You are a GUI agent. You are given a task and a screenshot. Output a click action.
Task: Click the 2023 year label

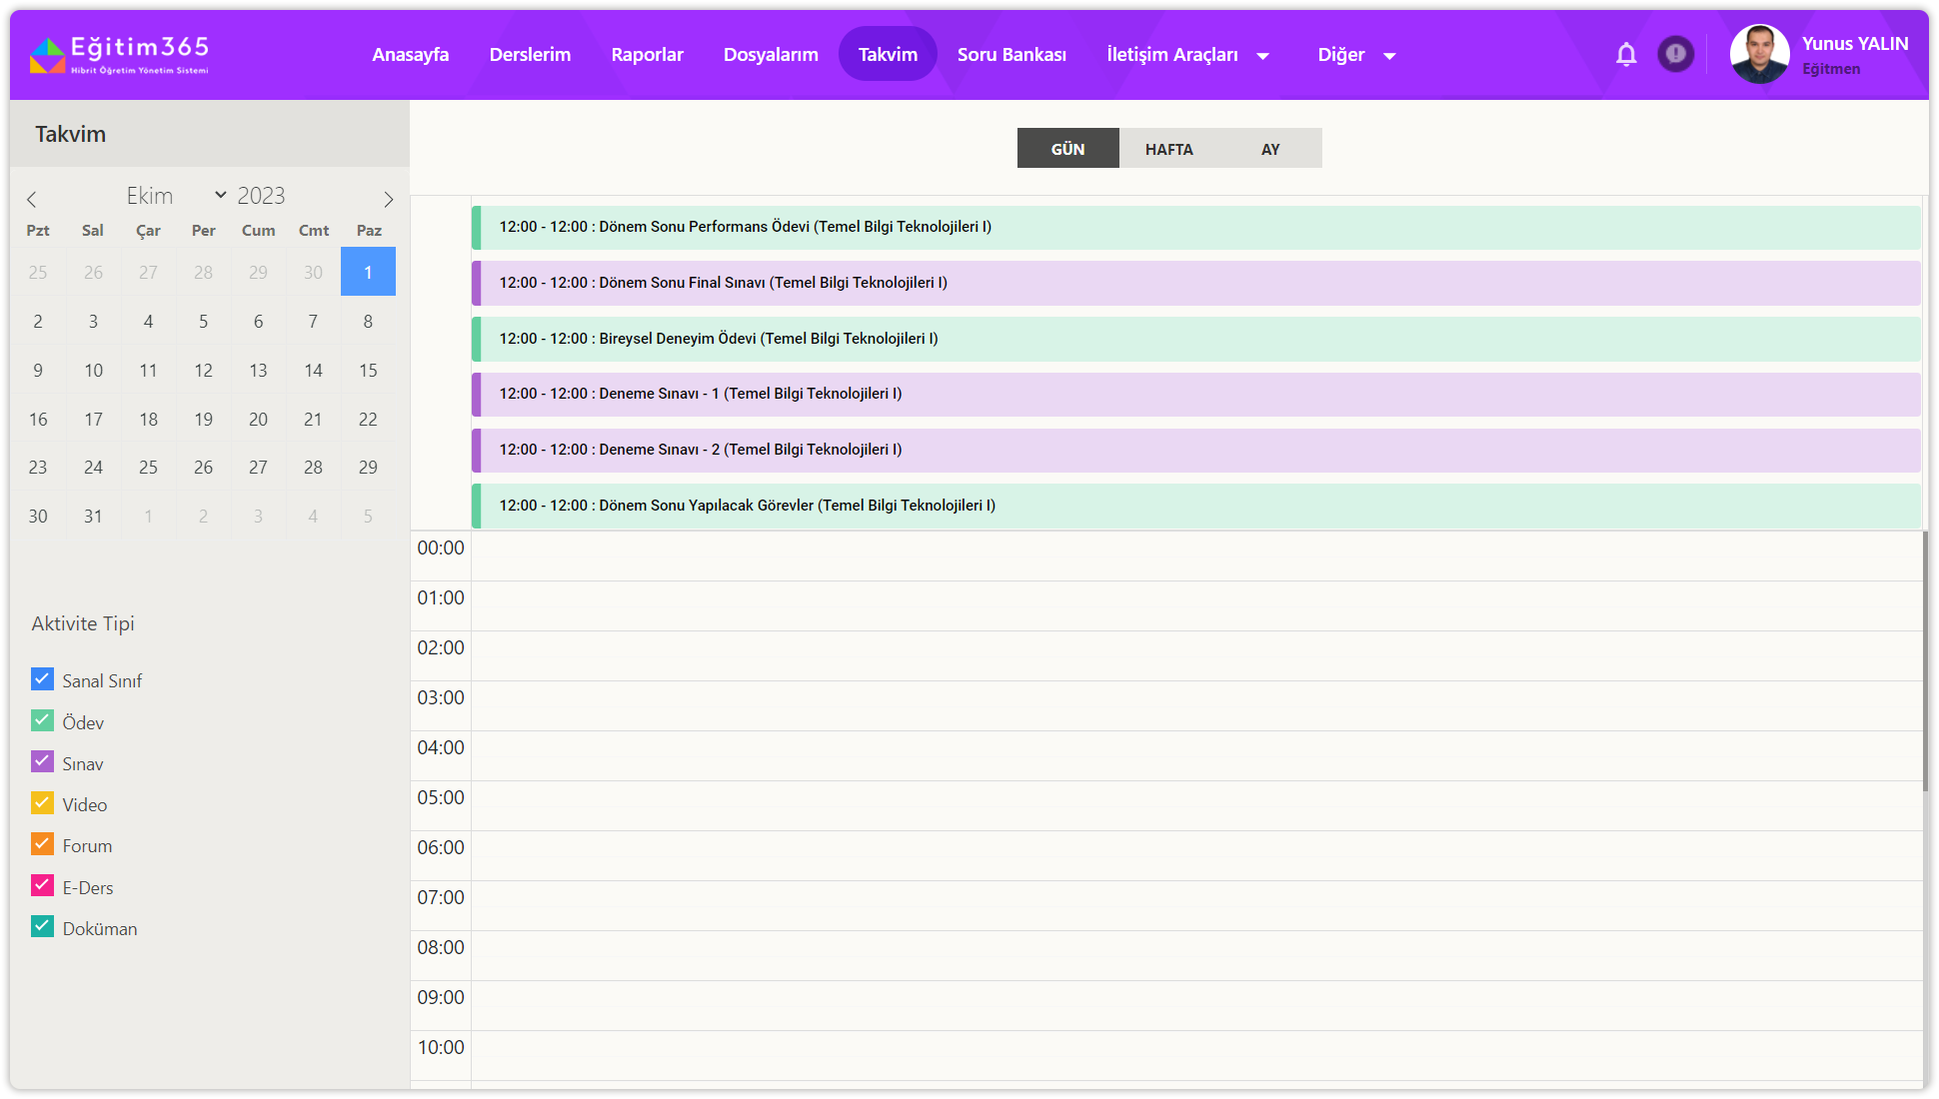click(x=261, y=196)
